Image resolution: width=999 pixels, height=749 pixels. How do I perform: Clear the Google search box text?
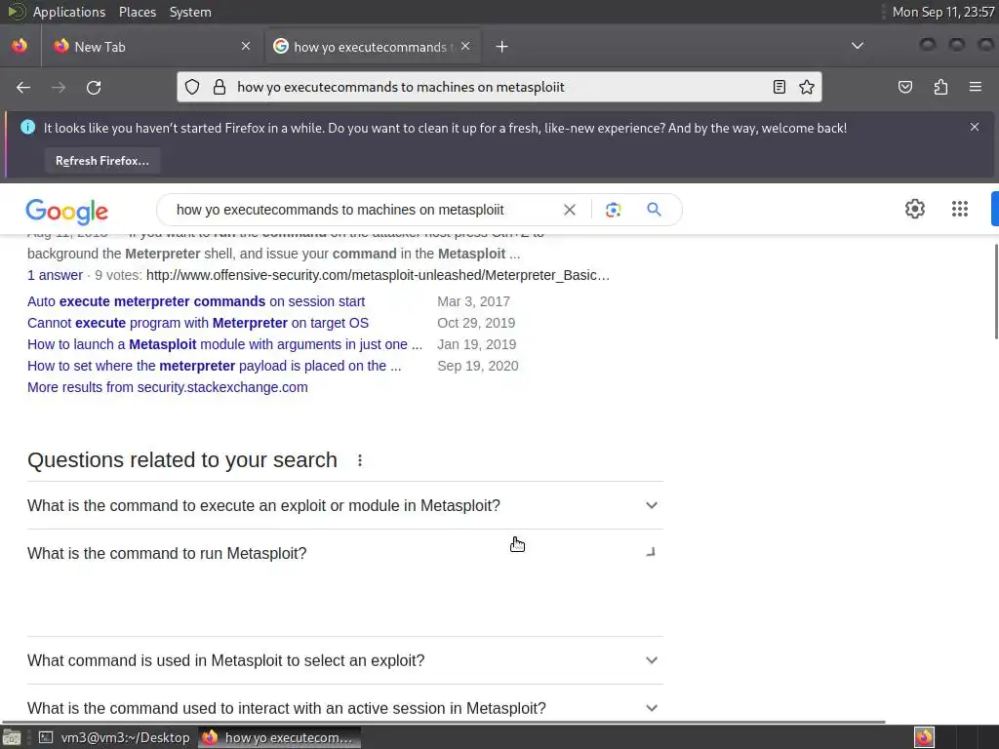(x=570, y=210)
